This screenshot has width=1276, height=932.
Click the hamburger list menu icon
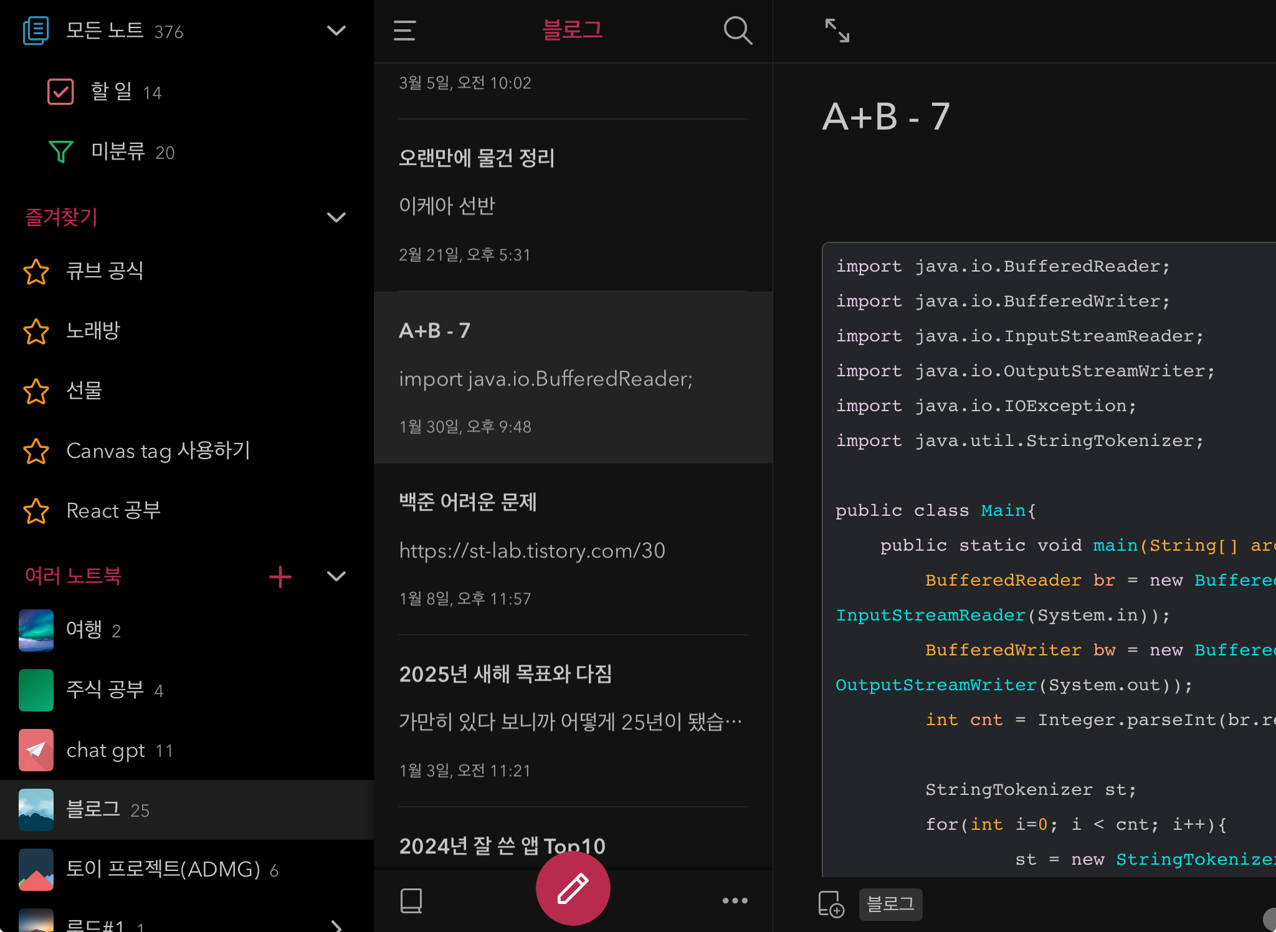404,31
